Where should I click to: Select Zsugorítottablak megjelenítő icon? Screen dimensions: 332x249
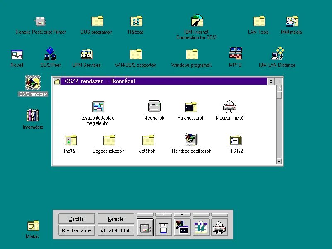click(x=98, y=107)
